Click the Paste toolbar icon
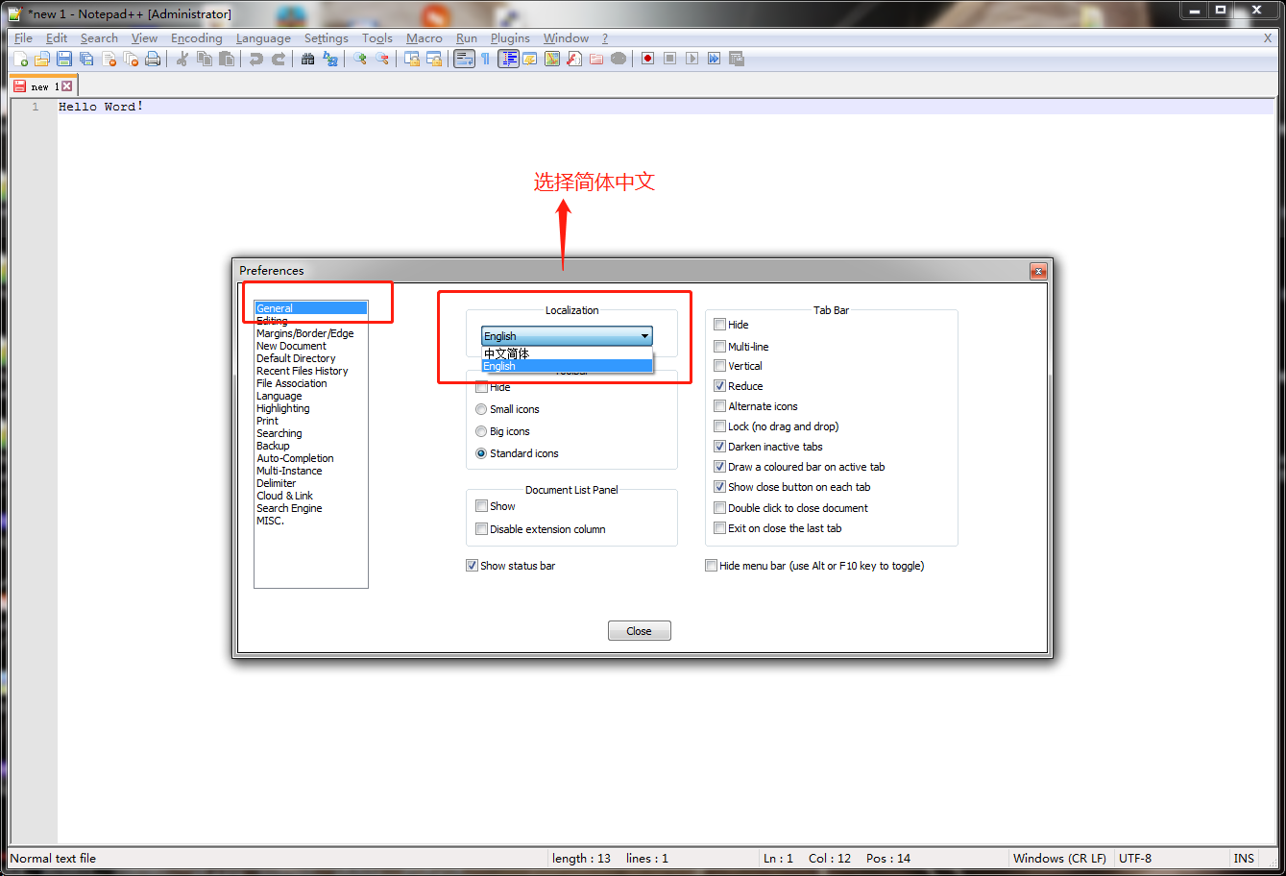Image resolution: width=1286 pixels, height=876 pixels. 227,59
